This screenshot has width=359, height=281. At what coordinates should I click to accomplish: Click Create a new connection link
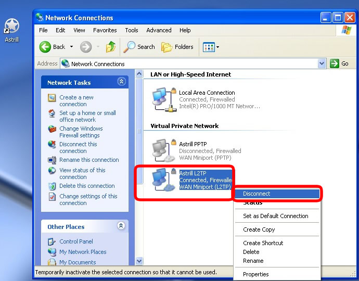pyautogui.click(x=76, y=101)
